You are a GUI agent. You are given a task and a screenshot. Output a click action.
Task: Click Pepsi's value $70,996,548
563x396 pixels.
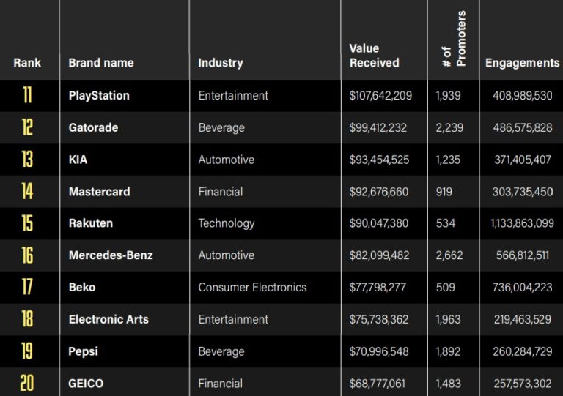click(380, 351)
